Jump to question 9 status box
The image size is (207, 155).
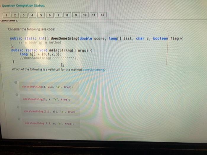pyautogui.click(x=76, y=15)
